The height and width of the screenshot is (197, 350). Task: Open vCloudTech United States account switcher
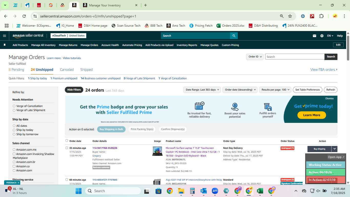pos(68,36)
